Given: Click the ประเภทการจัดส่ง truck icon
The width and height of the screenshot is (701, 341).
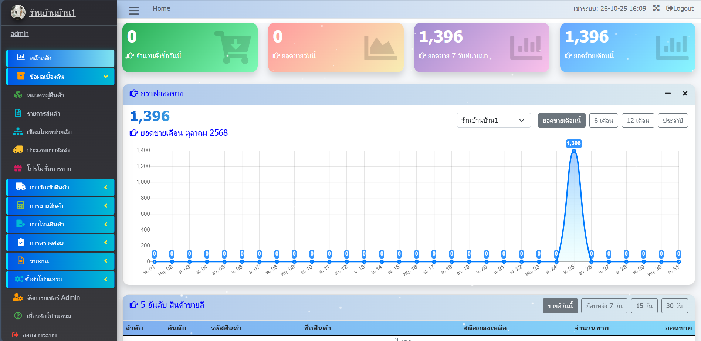Looking at the screenshot, I should point(18,150).
